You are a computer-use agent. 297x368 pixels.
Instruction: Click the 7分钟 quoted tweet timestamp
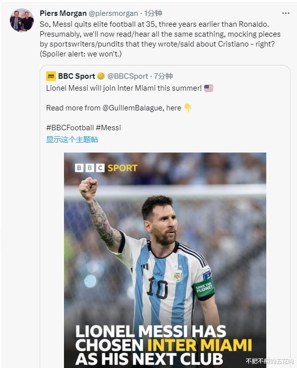pyautogui.click(x=164, y=76)
